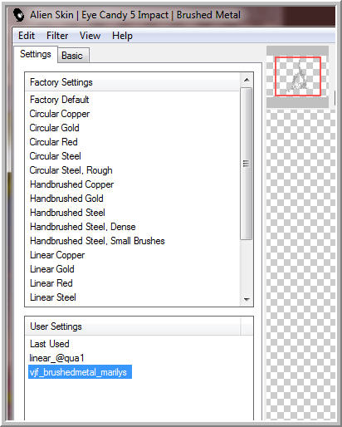Open the Edit menu
The height and width of the screenshot is (427, 342).
(27, 36)
